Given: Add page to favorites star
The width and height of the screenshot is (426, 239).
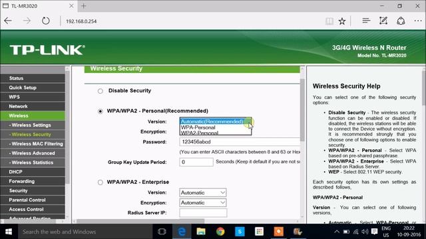Looking at the screenshot, I should 342,21.
